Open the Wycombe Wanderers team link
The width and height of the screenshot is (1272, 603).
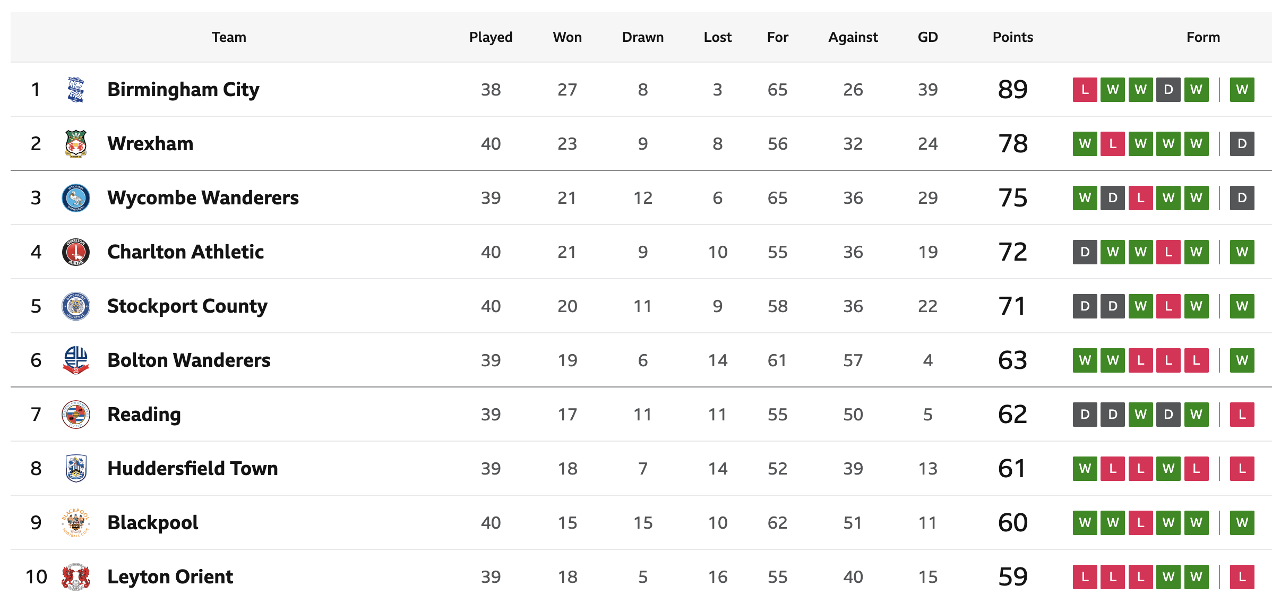203,198
